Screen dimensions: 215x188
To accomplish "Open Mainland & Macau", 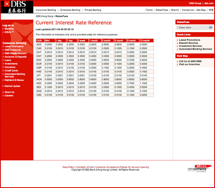I will 14,80.
